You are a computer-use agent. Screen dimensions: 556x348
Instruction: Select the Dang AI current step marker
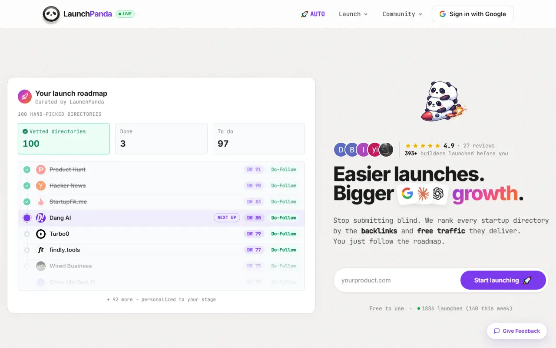[27, 218]
